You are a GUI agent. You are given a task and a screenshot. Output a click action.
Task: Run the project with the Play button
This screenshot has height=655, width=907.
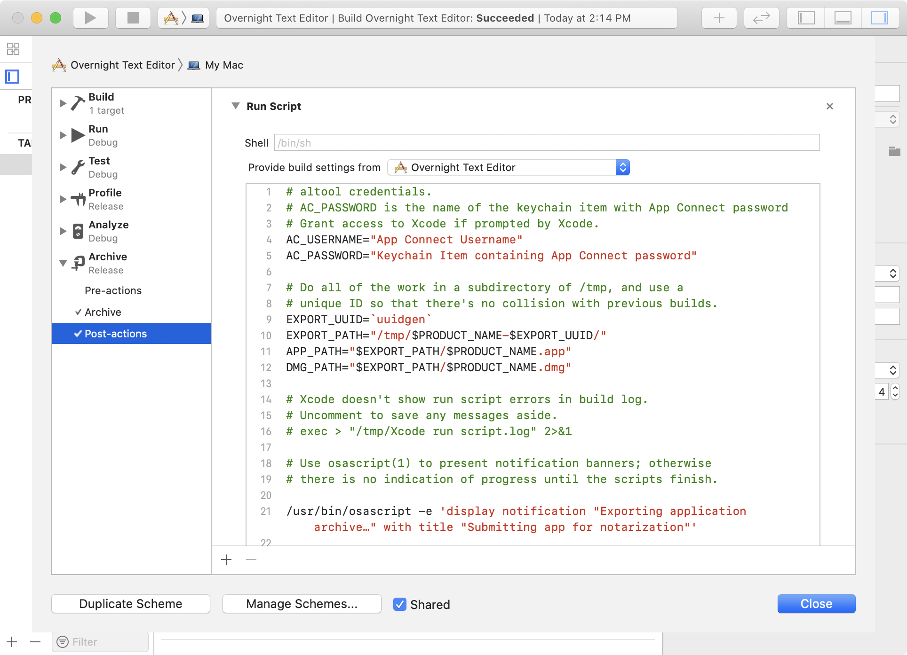tap(91, 18)
